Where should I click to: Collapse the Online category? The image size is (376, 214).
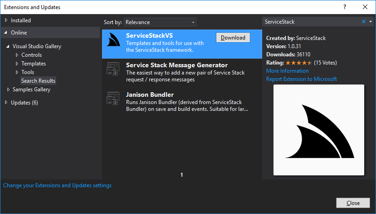click(6, 33)
